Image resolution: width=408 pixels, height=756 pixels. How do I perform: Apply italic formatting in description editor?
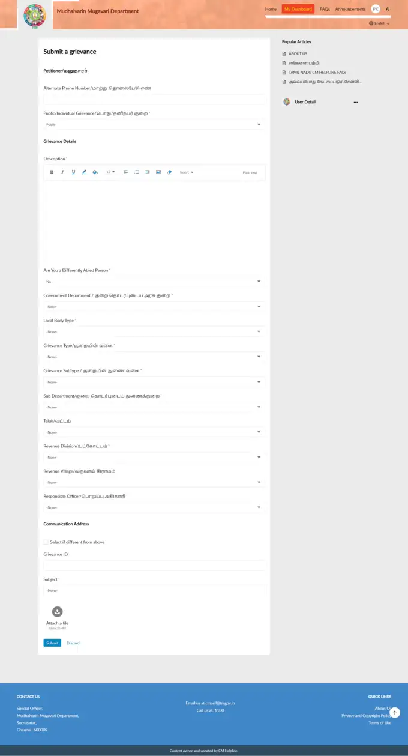point(62,172)
